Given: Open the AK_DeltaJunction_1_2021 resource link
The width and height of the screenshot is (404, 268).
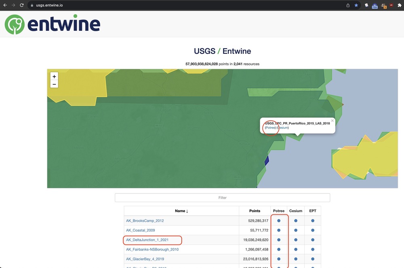Looking at the screenshot, I should pos(147,240).
